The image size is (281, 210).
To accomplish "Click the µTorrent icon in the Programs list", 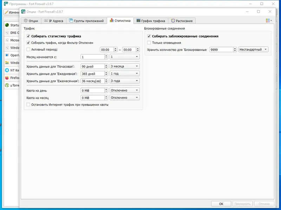I will pos(7,85).
